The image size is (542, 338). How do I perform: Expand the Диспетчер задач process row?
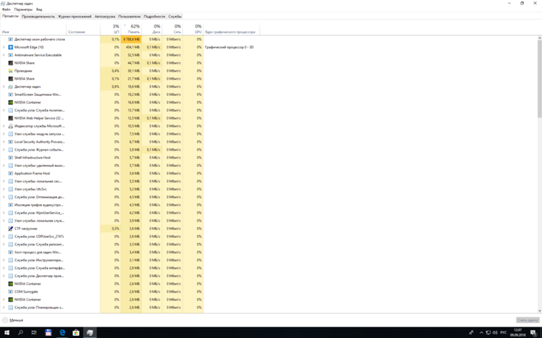[4, 87]
